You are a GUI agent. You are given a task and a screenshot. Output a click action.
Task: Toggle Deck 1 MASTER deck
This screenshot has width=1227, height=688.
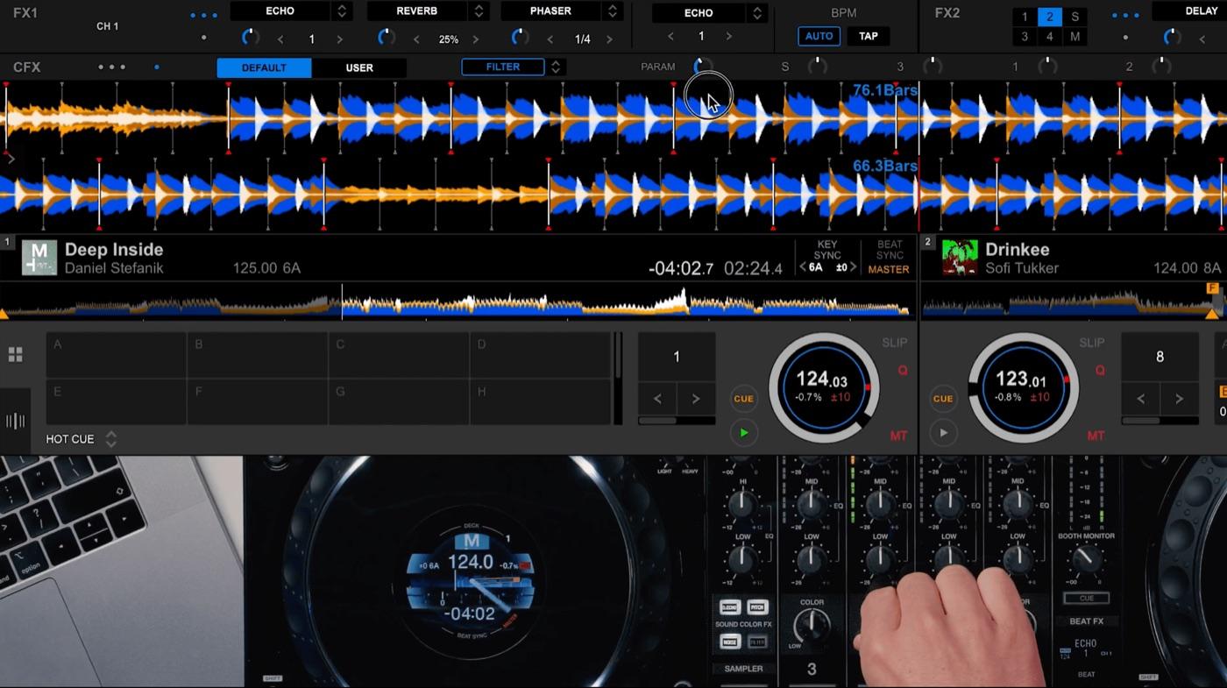(889, 270)
